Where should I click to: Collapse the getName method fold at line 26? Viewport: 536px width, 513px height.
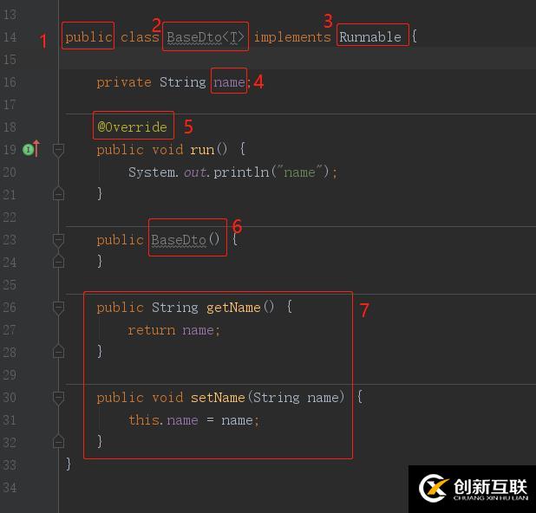[x=58, y=308]
